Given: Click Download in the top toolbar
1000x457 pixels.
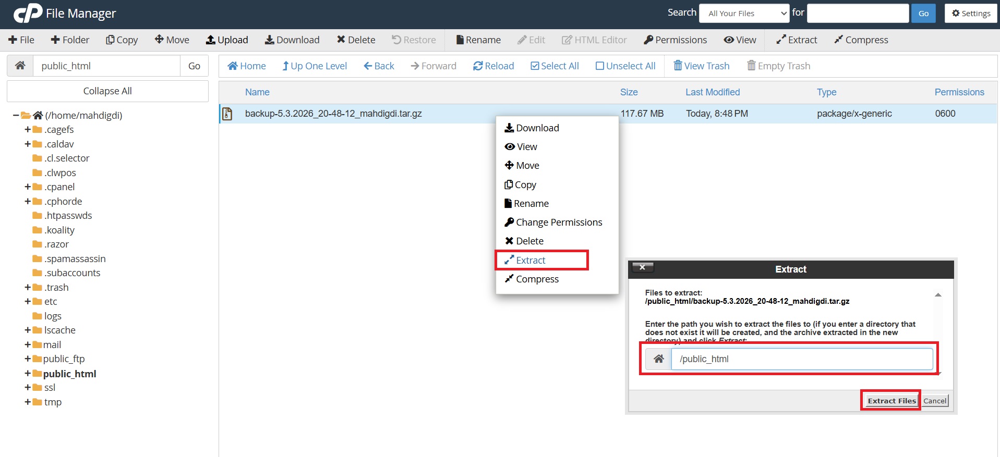Looking at the screenshot, I should click(x=292, y=40).
